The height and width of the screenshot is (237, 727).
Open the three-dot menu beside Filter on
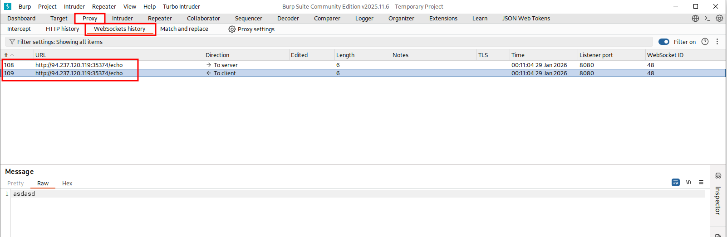point(717,42)
